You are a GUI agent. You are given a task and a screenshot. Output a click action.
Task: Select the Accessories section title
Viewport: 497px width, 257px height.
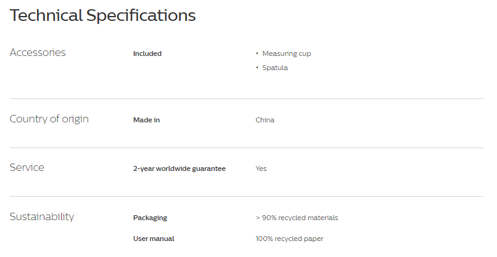point(38,52)
